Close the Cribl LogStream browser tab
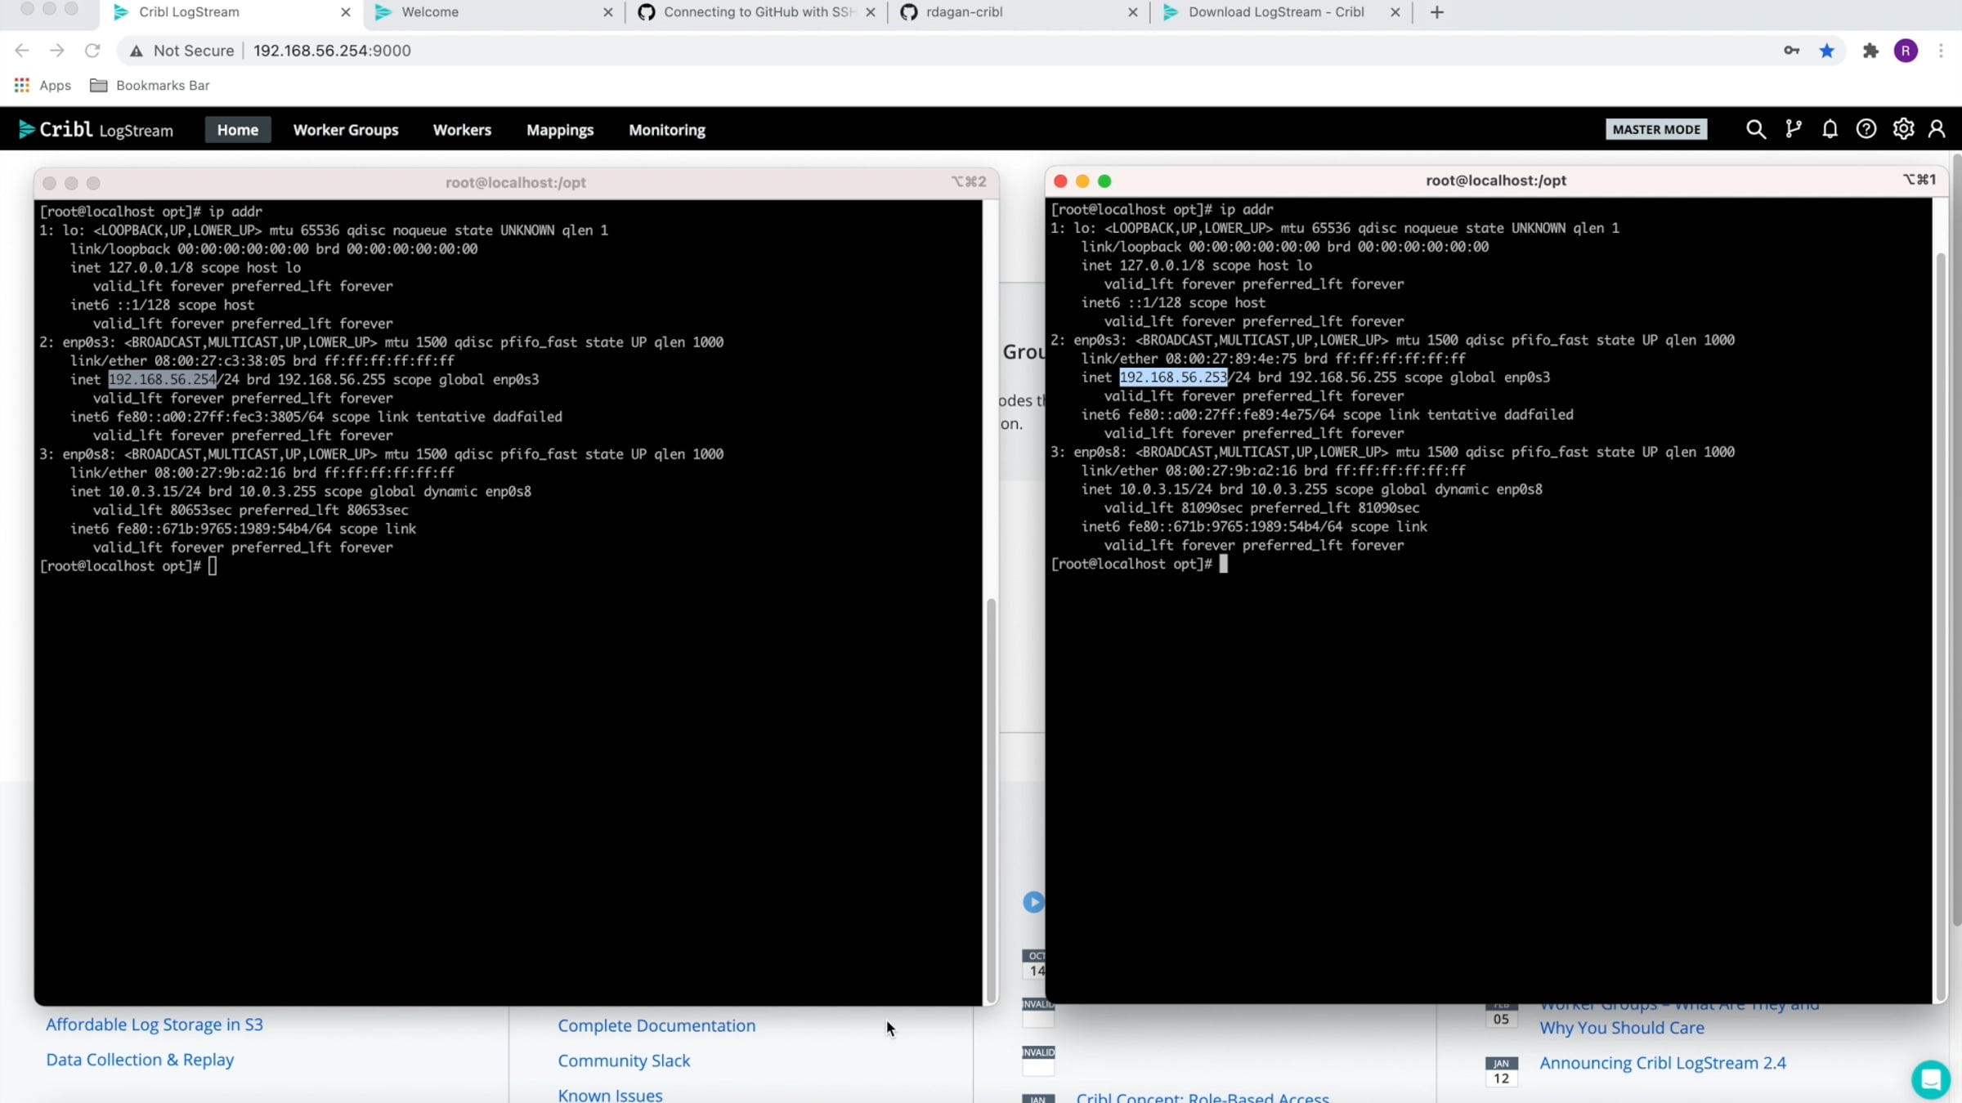This screenshot has width=1962, height=1103. point(346,12)
